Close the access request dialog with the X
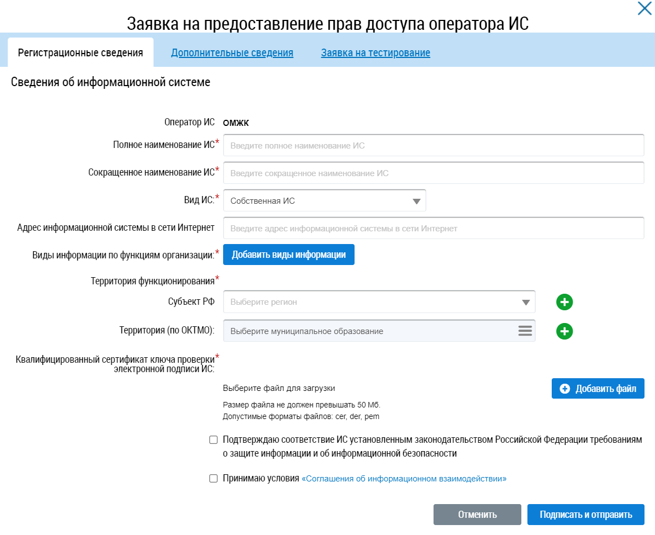The image size is (655, 535). (x=644, y=9)
